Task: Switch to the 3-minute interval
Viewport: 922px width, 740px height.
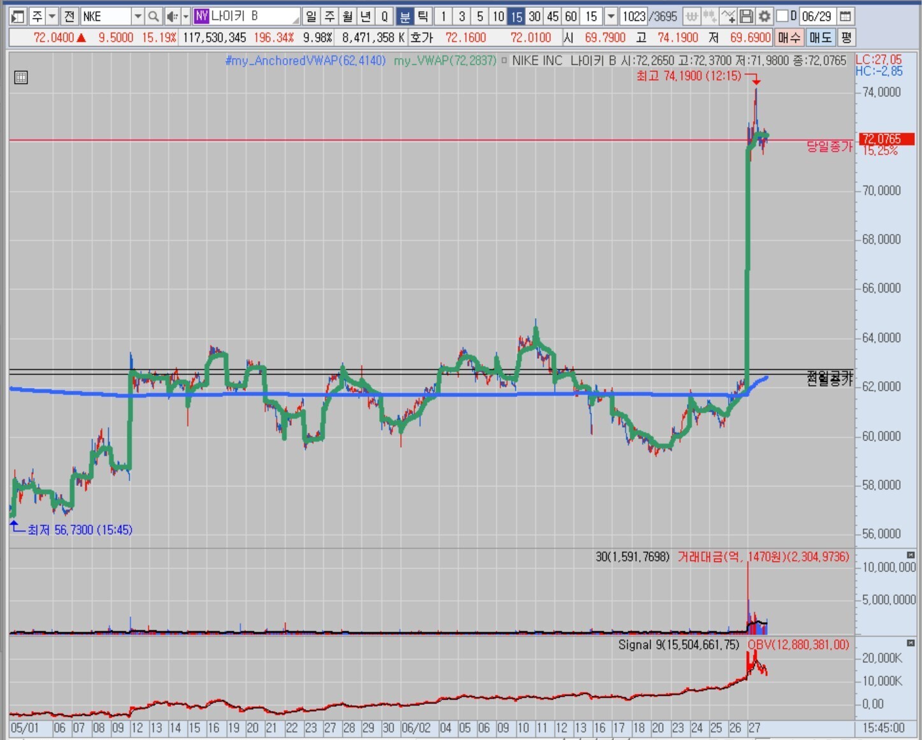Action: 462,16
